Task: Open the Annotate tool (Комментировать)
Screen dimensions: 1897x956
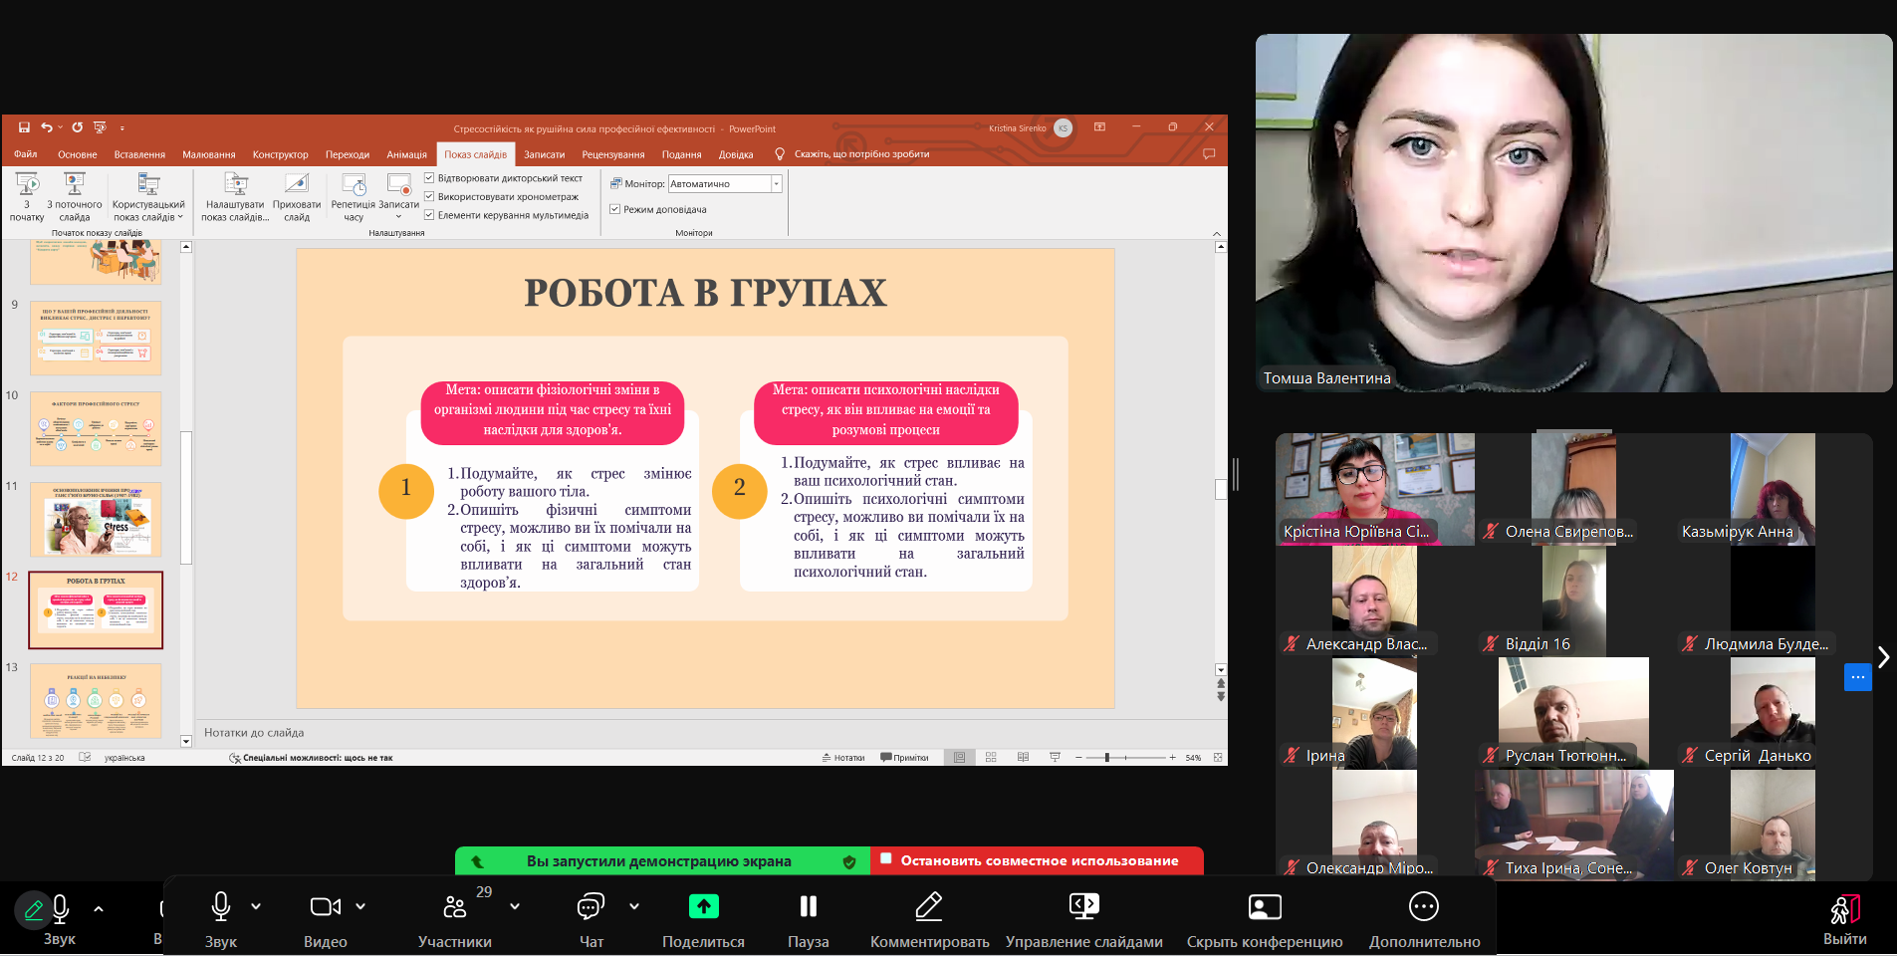Action: (928, 906)
